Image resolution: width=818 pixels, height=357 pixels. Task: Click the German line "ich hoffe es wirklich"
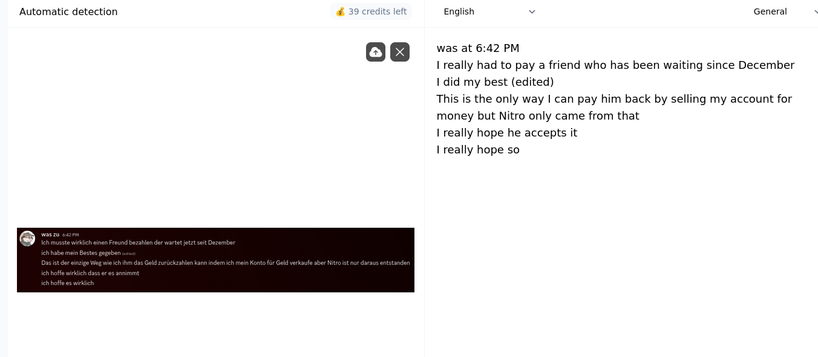tap(68, 283)
